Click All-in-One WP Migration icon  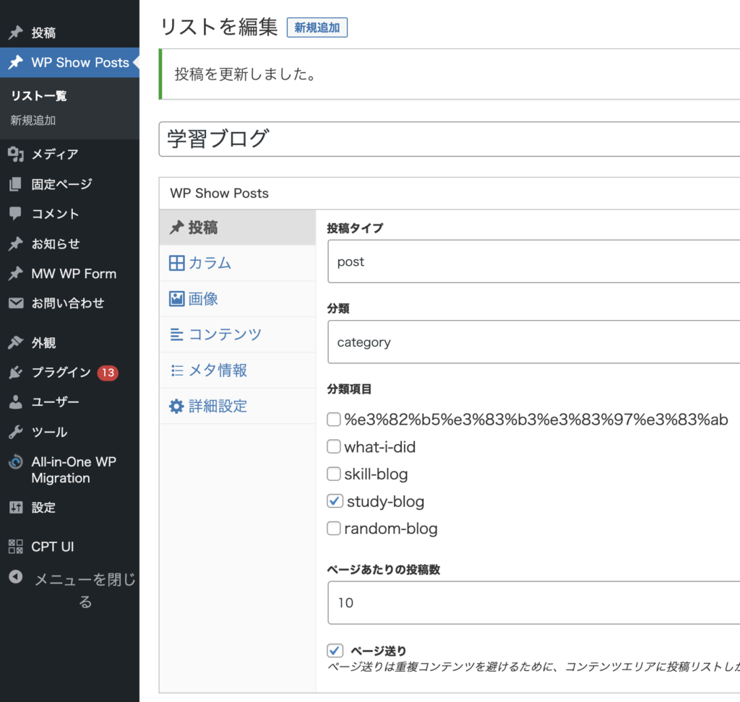15,462
